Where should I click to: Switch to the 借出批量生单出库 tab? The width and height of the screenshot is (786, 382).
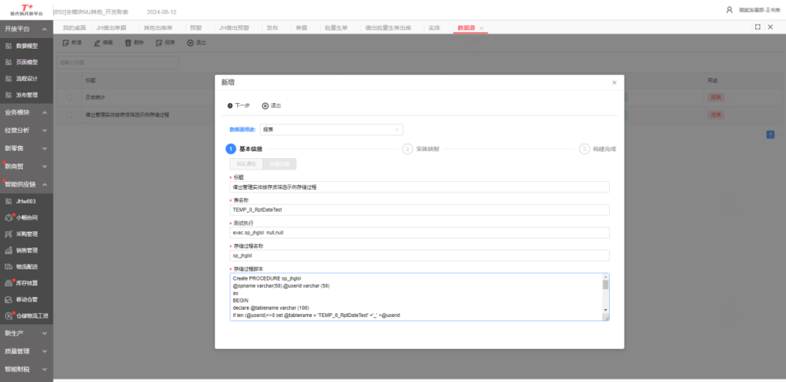click(x=388, y=28)
